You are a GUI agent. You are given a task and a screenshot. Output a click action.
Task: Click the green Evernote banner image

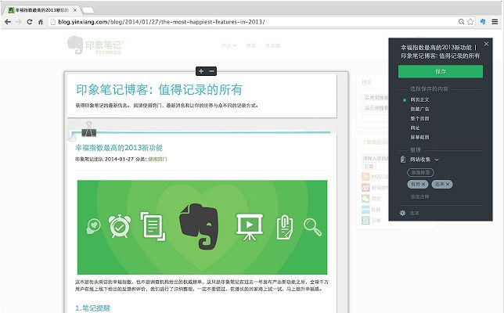point(202,227)
